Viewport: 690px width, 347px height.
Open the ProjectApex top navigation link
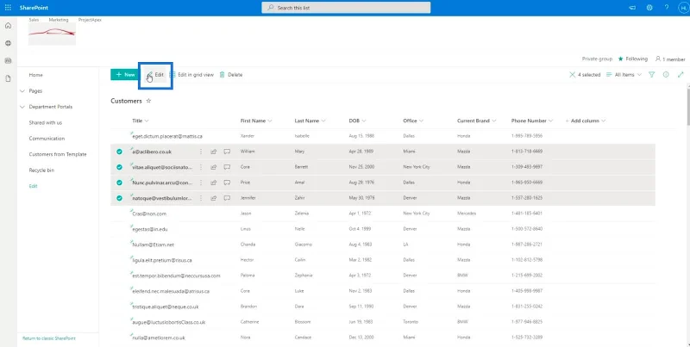point(90,20)
